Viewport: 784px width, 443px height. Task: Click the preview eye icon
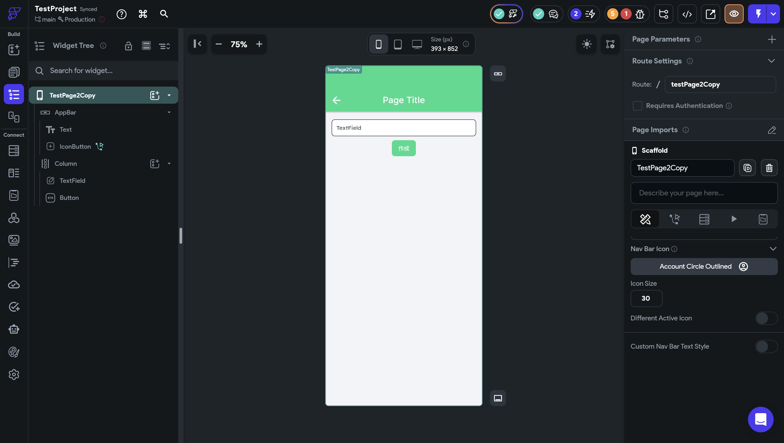point(734,14)
